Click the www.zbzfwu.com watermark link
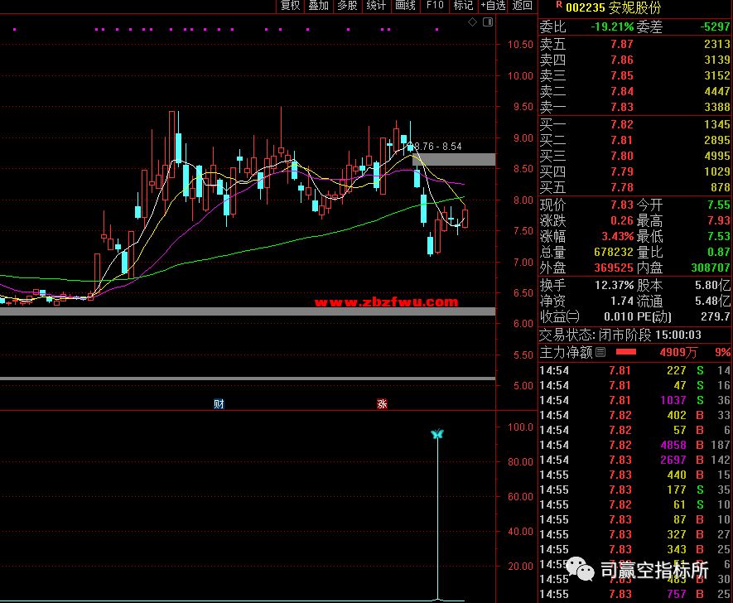 386,302
